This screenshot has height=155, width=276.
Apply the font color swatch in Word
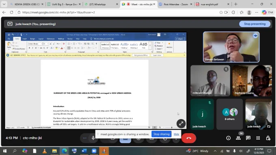point(62,48)
